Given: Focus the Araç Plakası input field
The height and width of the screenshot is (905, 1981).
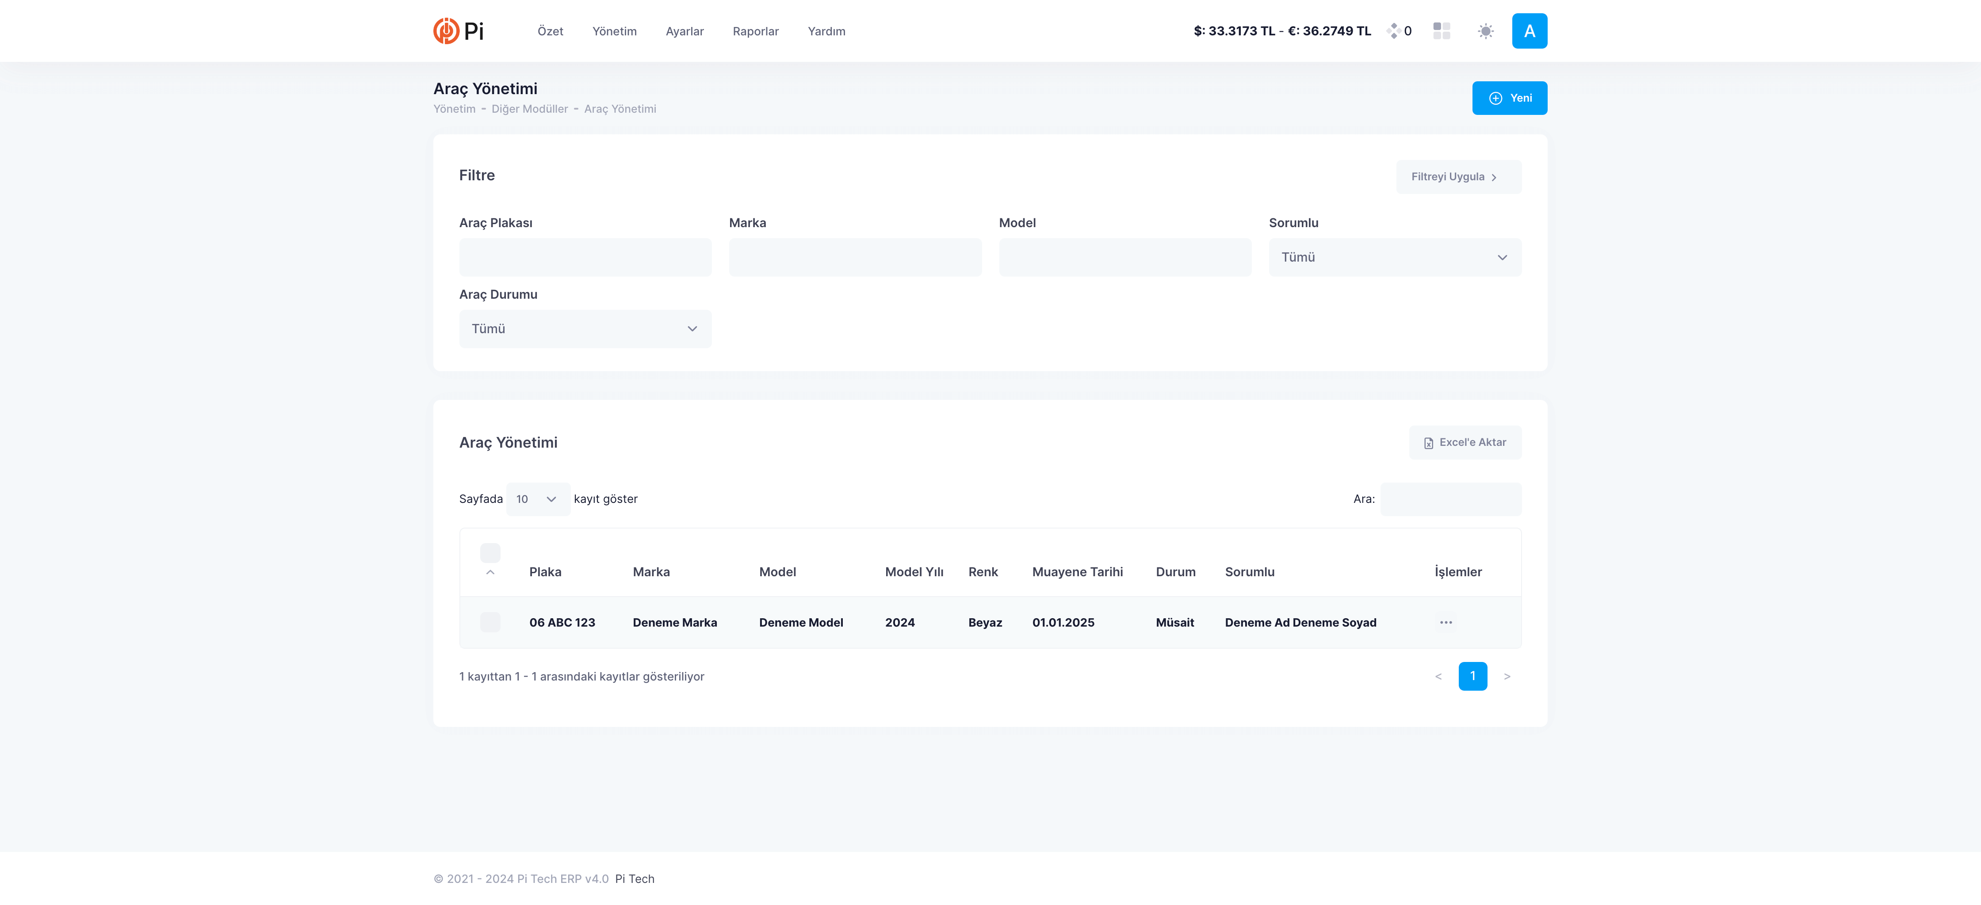Looking at the screenshot, I should click(585, 257).
